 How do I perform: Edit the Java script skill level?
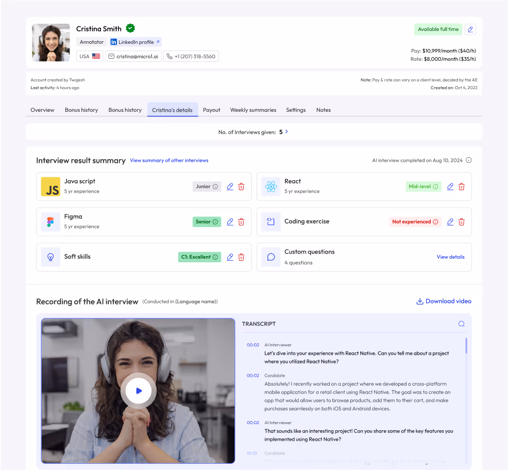[230, 187]
